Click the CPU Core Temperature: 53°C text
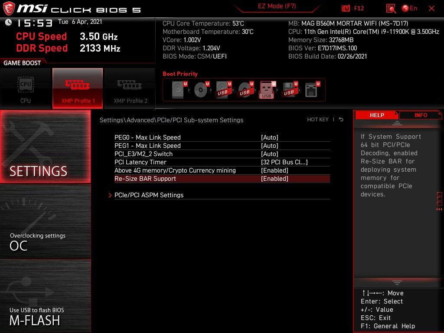This screenshot has width=444, height=333. [x=203, y=23]
